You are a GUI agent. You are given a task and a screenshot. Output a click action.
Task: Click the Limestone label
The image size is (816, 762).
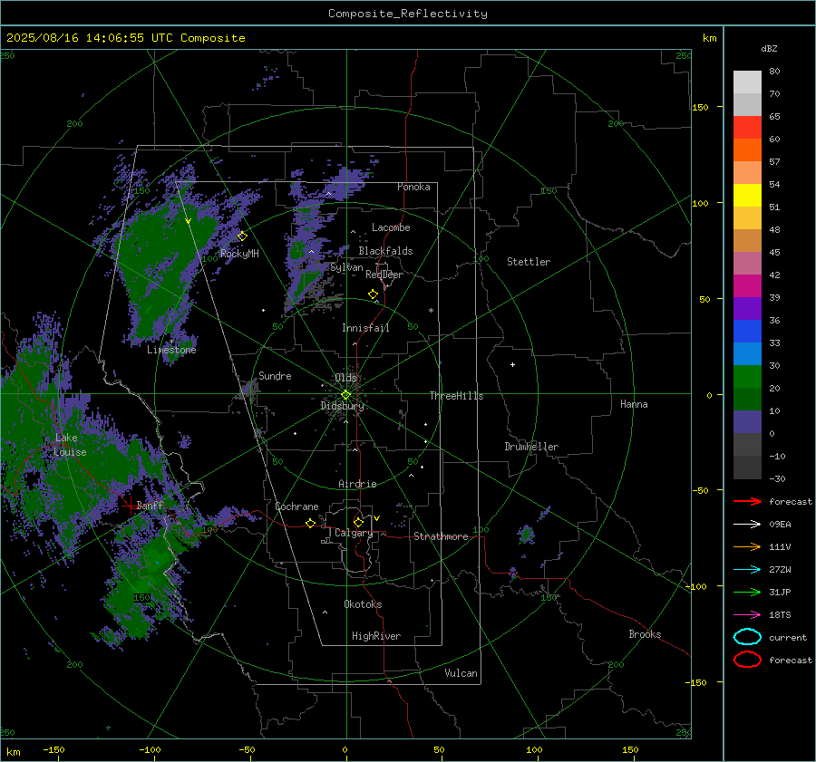pyautogui.click(x=171, y=350)
